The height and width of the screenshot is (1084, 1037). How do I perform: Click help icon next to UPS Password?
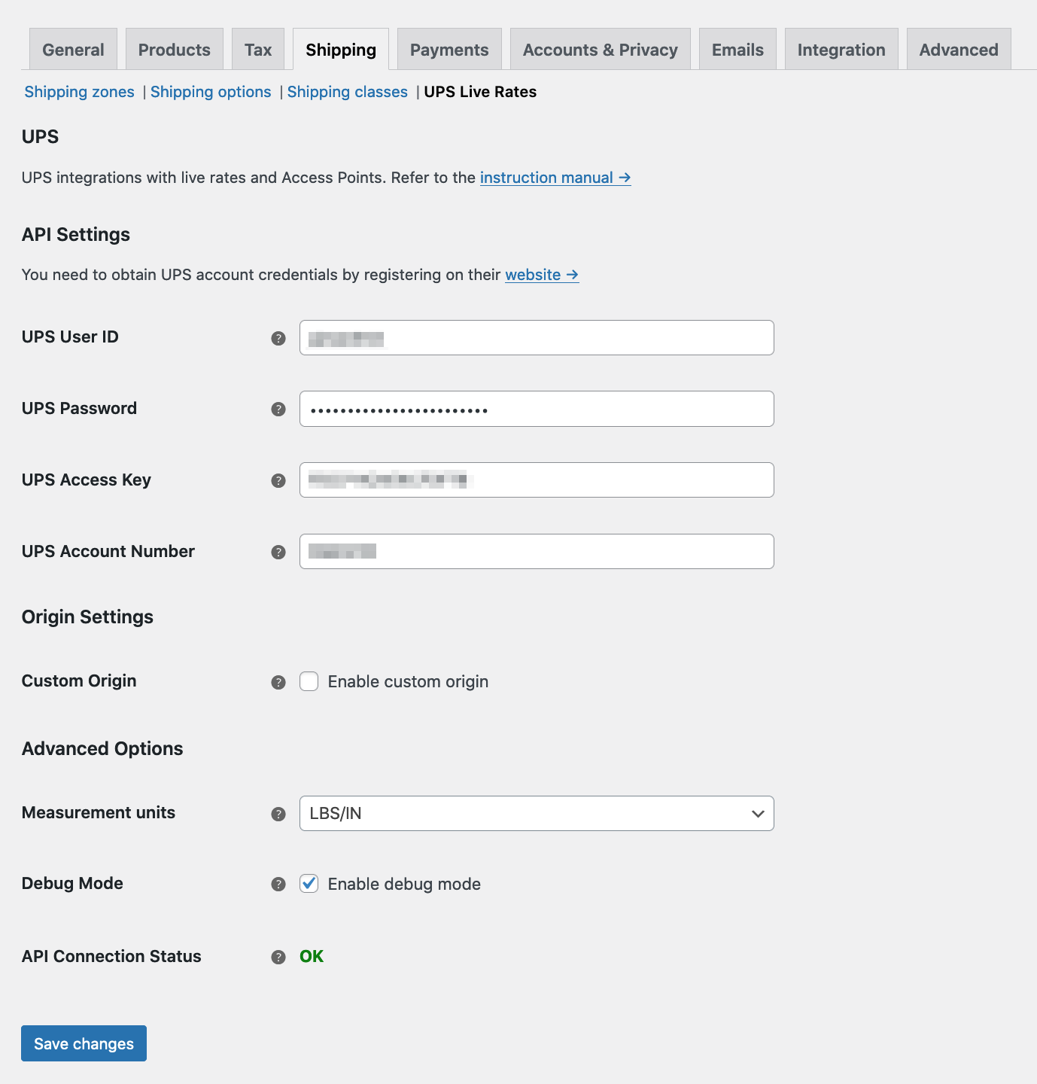click(278, 409)
